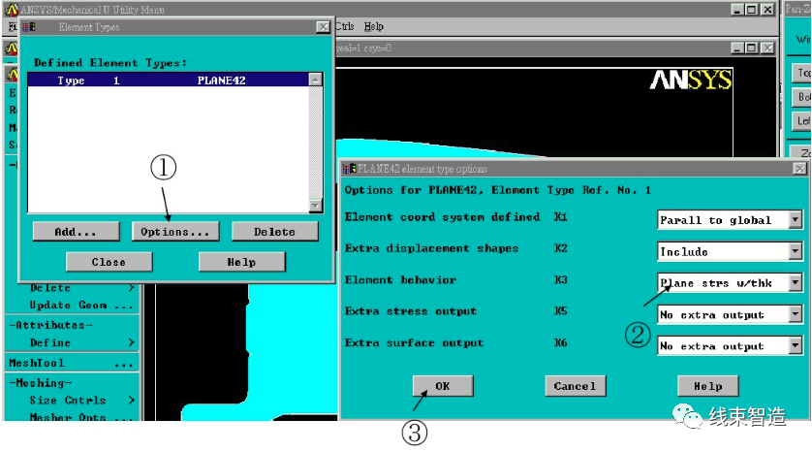
Task: Expand the Attributes Define submenu
Action: (80, 342)
